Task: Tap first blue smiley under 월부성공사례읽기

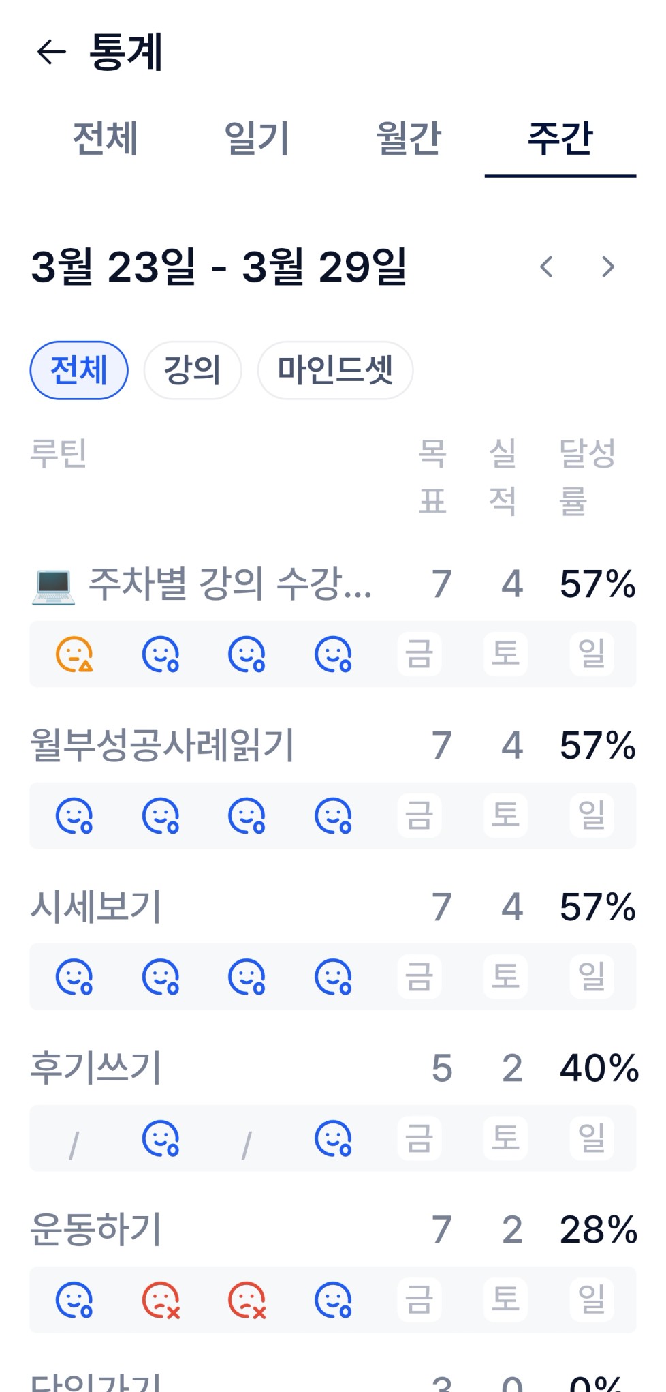Action: pos(74,816)
